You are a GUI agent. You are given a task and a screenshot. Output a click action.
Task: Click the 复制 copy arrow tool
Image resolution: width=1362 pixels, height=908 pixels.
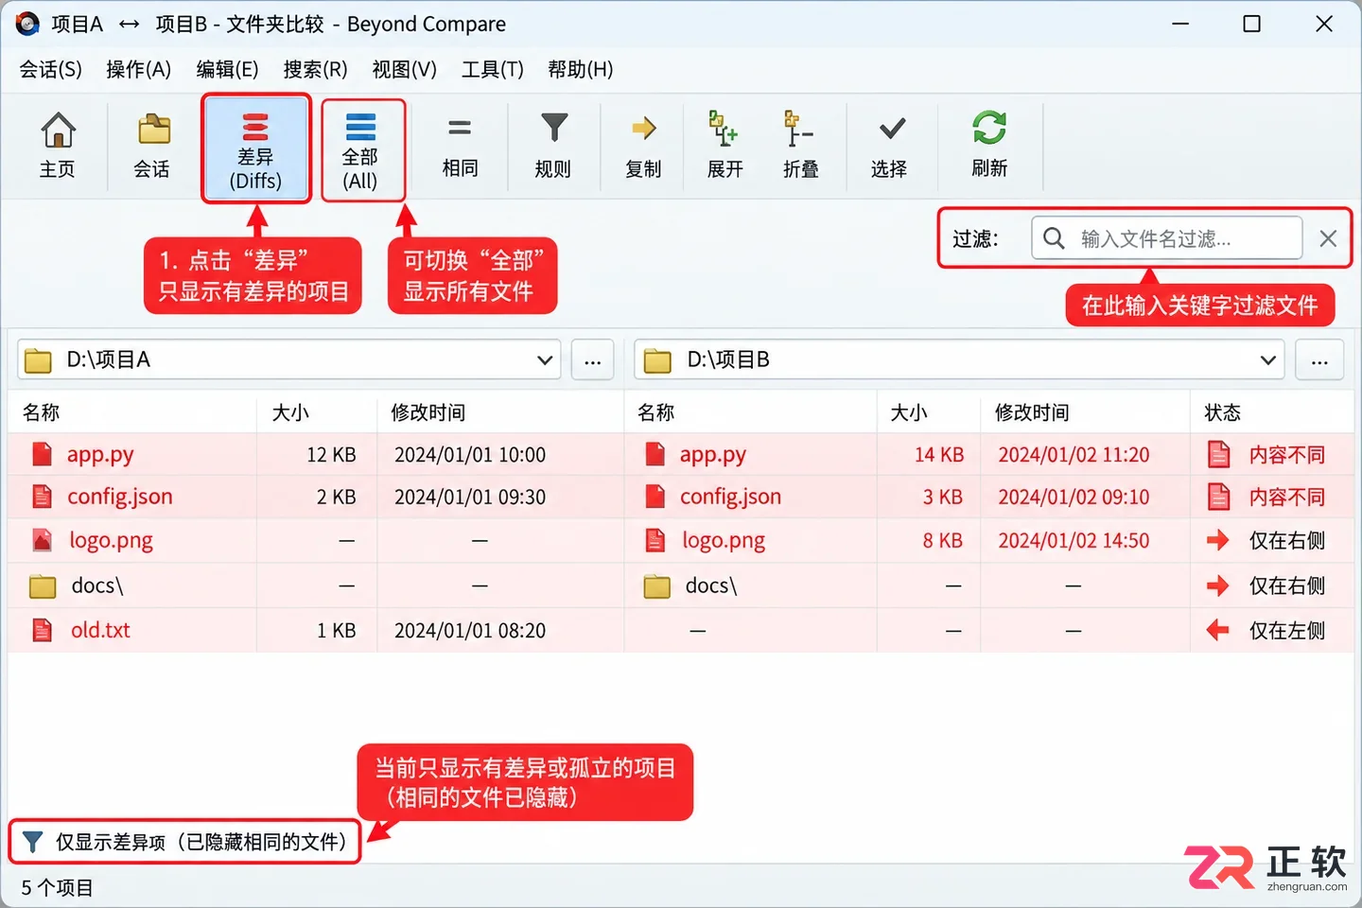(x=643, y=146)
